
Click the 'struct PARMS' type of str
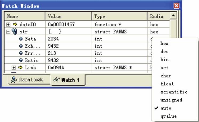tap(110, 32)
